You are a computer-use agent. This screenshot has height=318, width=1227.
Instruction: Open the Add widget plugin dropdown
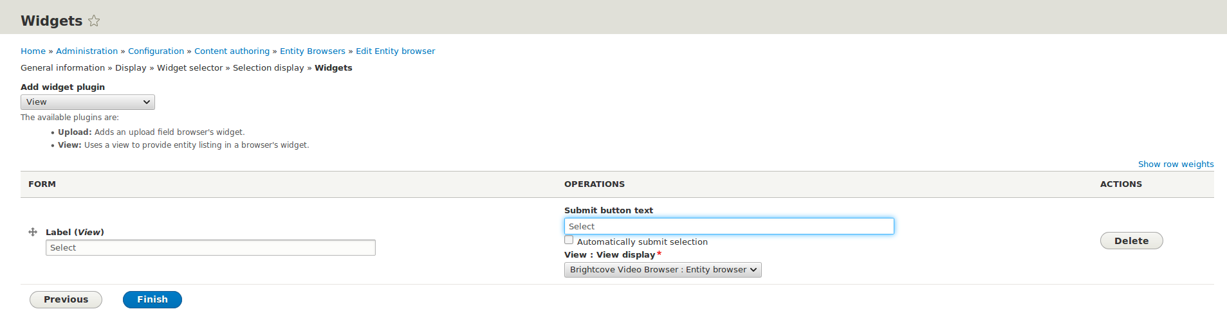(x=88, y=102)
